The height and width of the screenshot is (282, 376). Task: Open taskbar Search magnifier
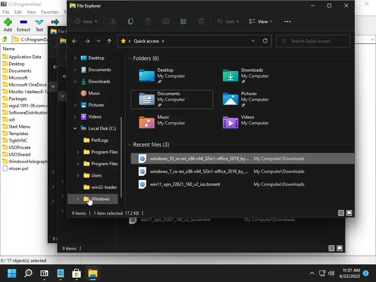click(28, 273)
